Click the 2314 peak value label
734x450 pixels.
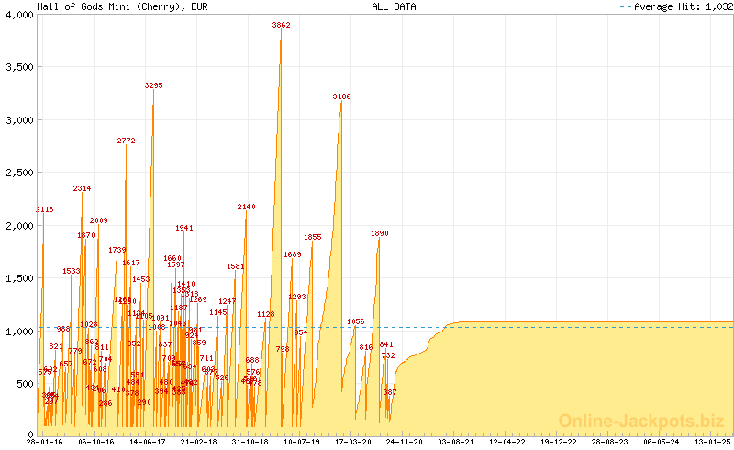pos(82,188)
